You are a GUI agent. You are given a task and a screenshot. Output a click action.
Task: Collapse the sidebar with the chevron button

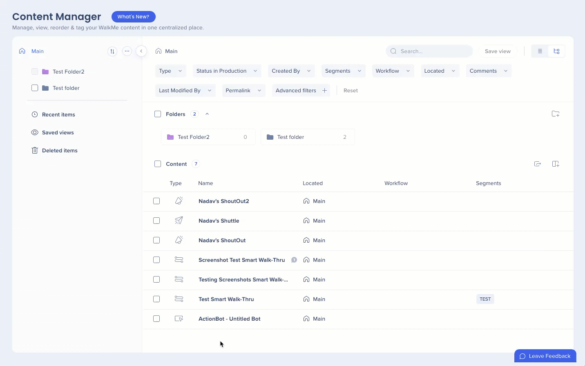141,51
